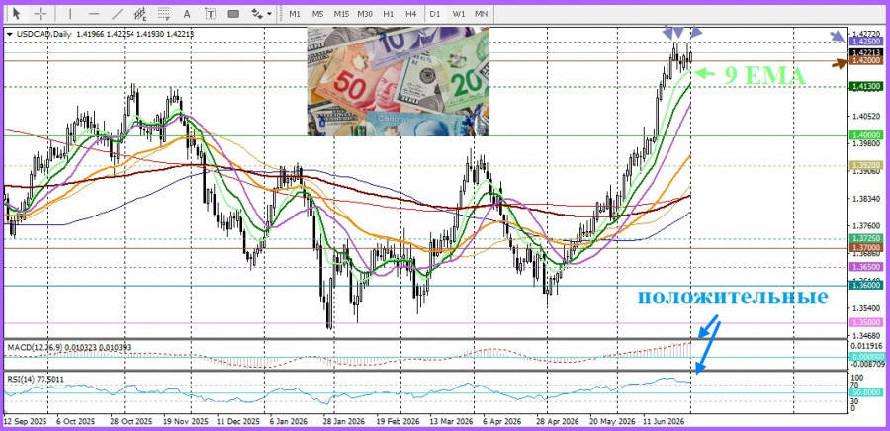Choose the trendline drawing tool

tap(118, 13)
